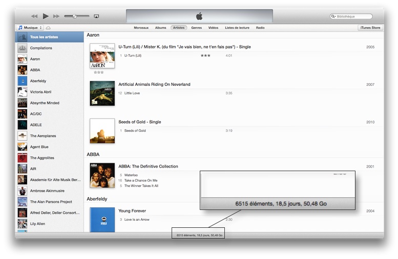The width and height of the screenshot is (398, 259).
Task: Click The Alan Parsons Project thumbnail
Action: point(23,202)
